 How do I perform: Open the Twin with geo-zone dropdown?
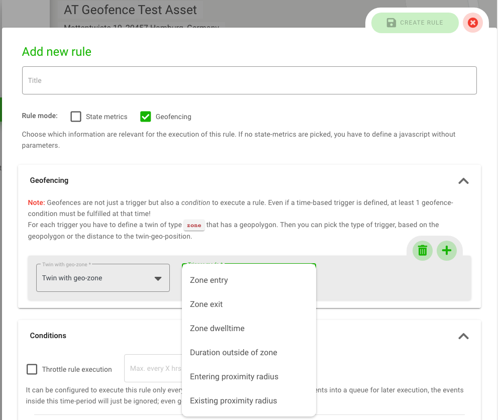point(103,278)
